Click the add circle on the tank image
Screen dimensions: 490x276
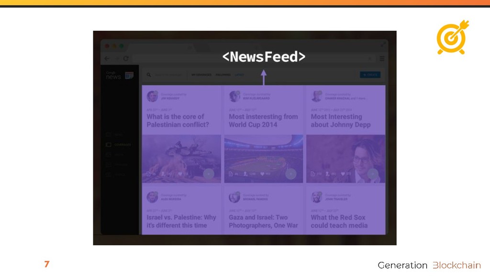pos(209,173)
